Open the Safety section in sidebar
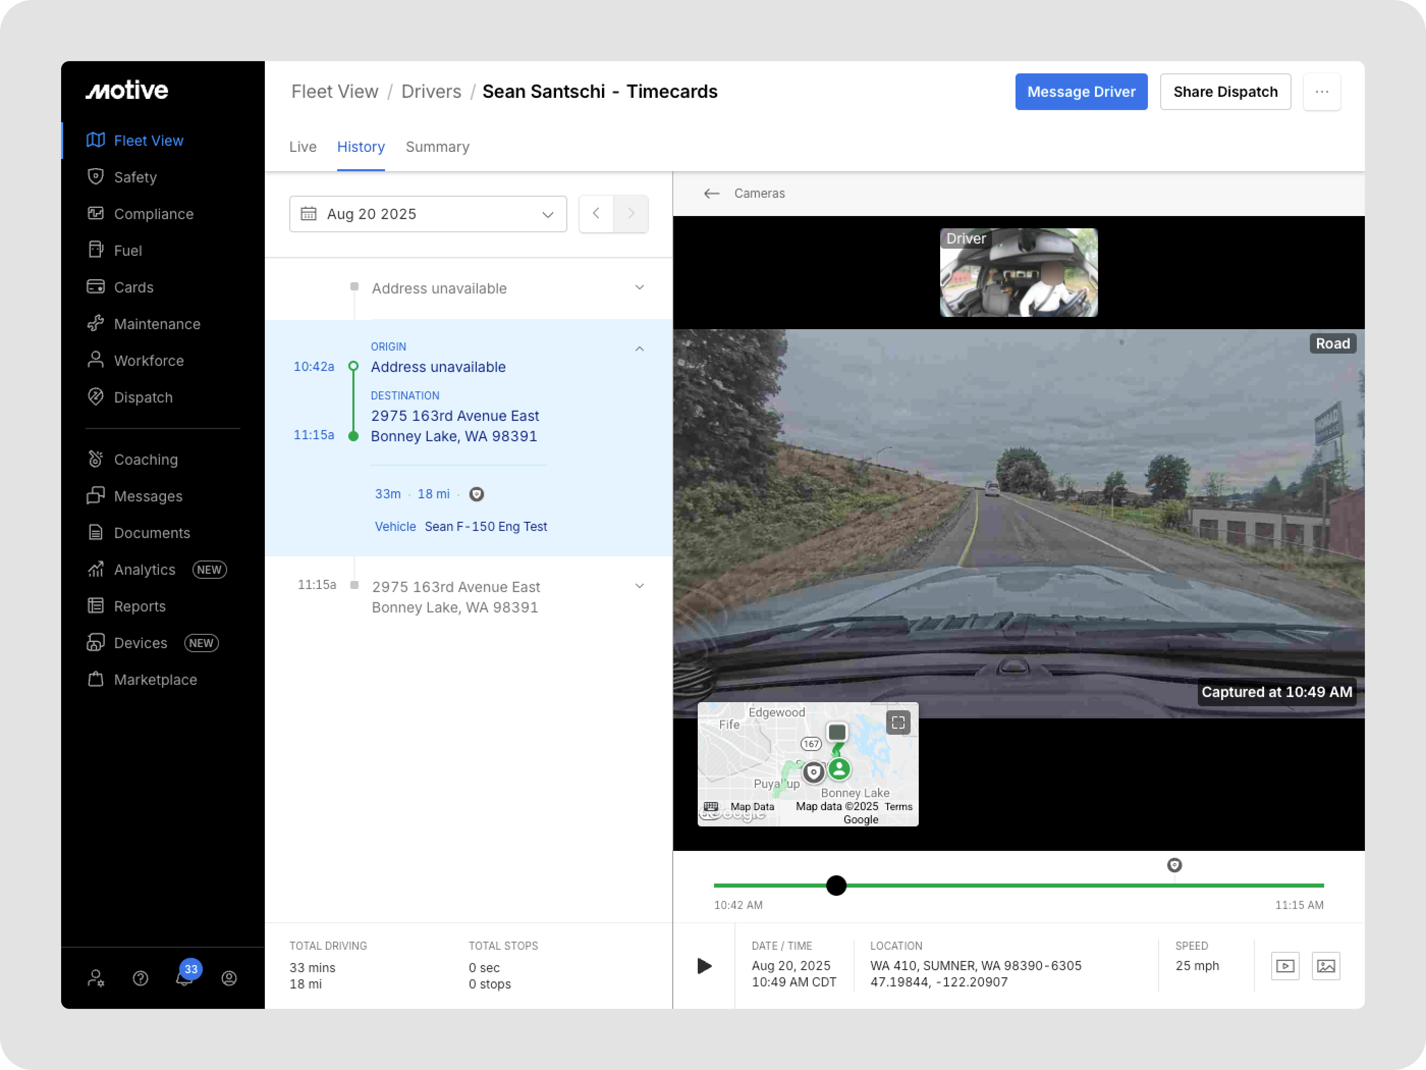Viewport: 1426px width, 1070px height. coord(135,177)
